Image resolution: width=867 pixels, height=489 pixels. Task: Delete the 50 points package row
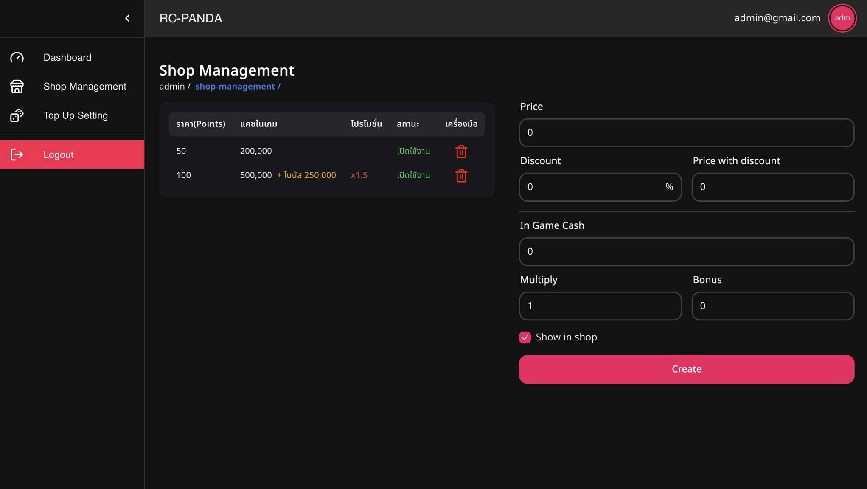(461, 152)
